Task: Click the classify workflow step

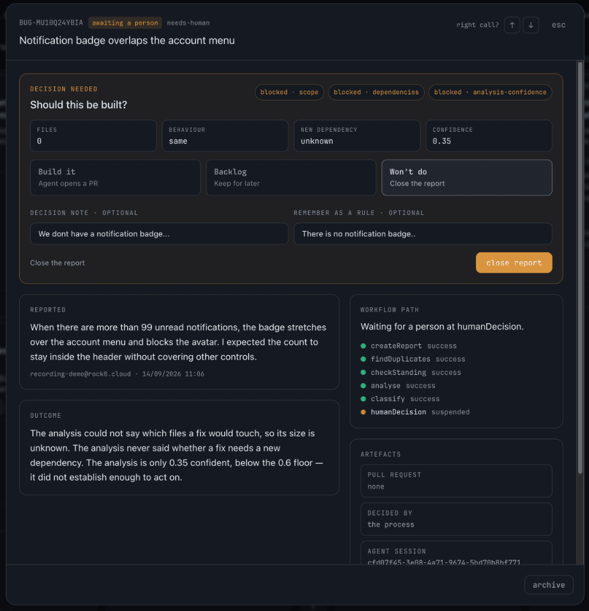Action: click(400, 399)
